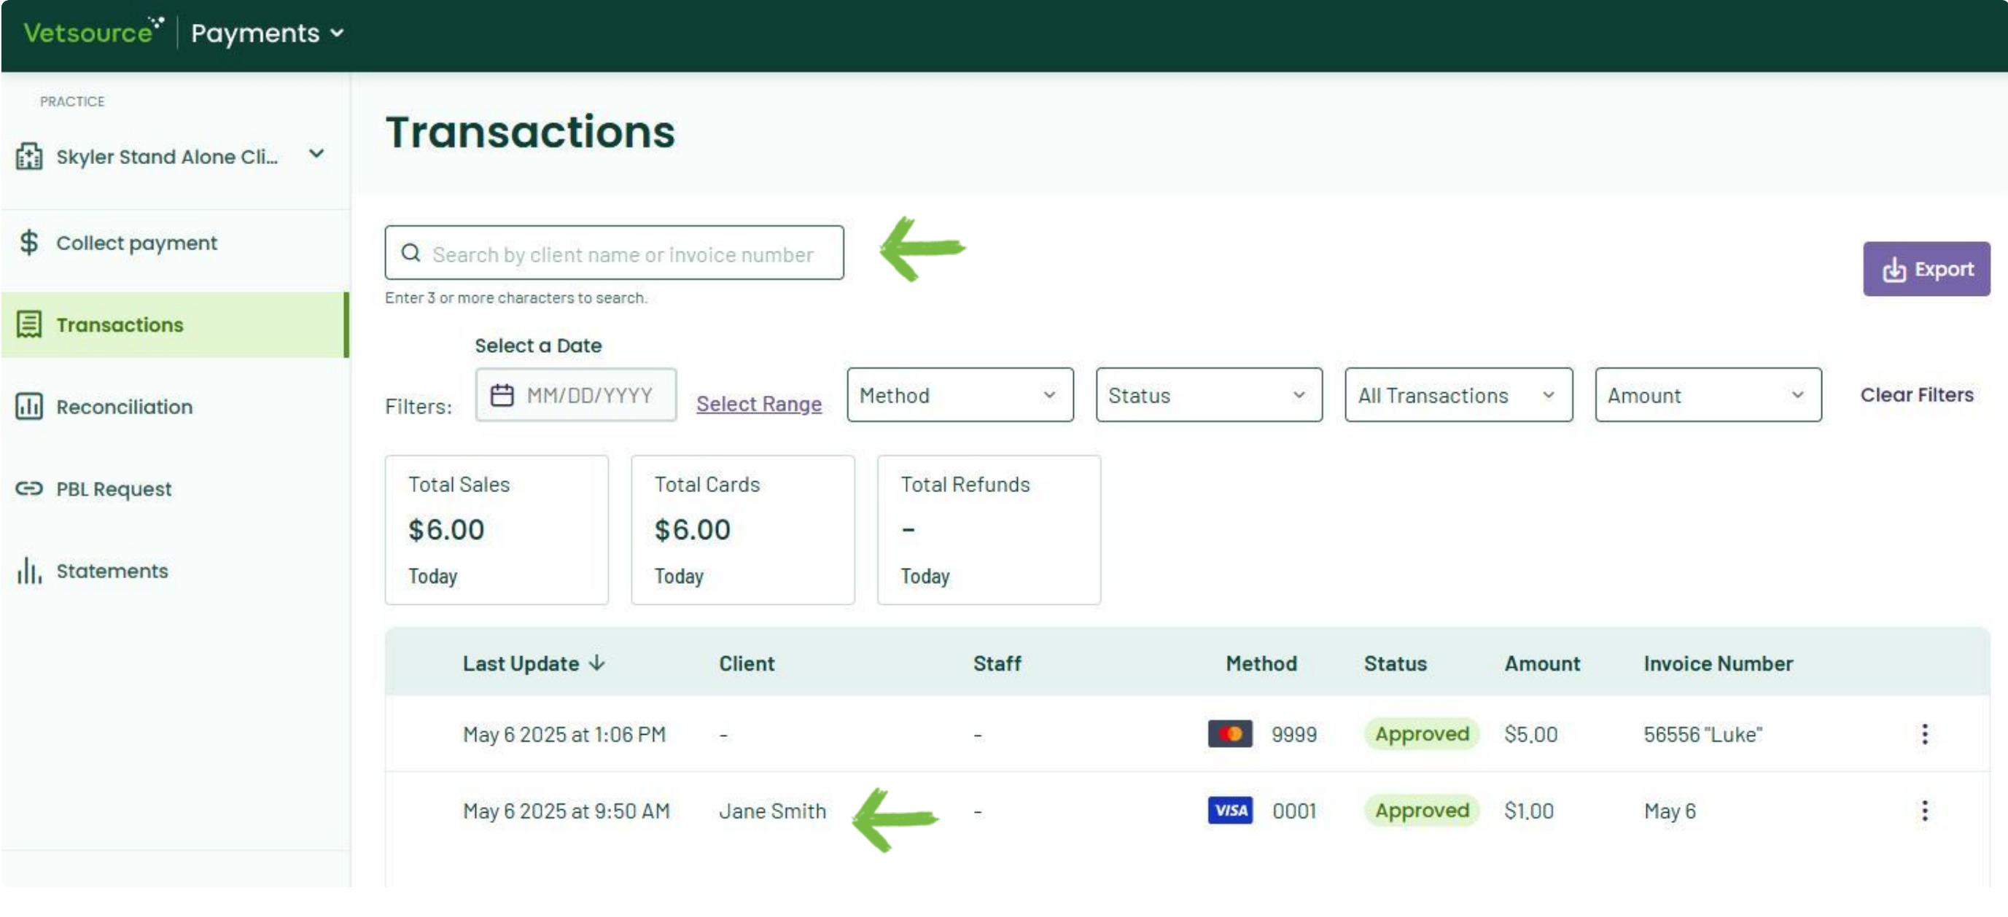The width and height of the screenshot is (2008, 917).
Task: Click the Collect payment dollar icon
Action: [29, 243]
